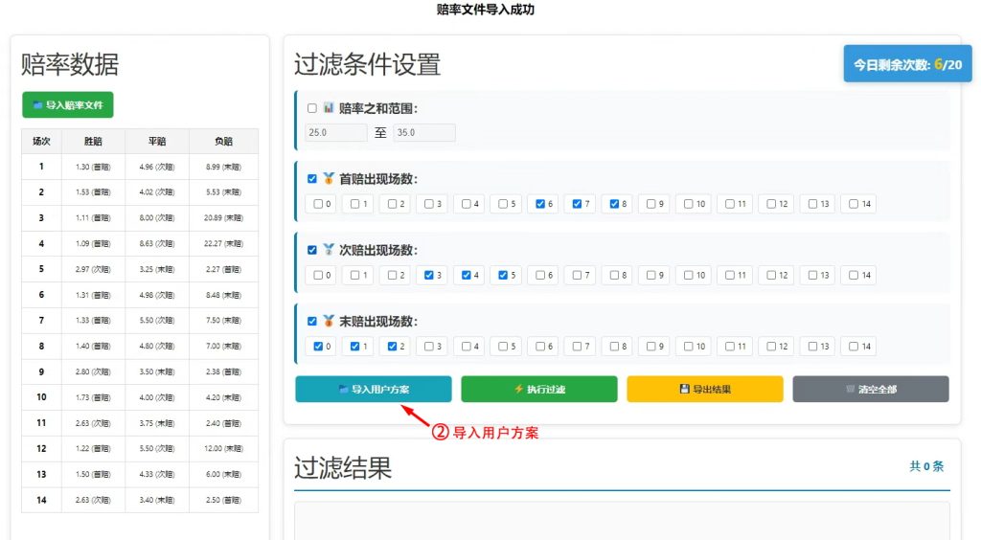Image resolution: width=981 pixels, height=540 pixels.
Task: Toggle the 次赔出现场数 section checkbox
Action: pos(312,250)
